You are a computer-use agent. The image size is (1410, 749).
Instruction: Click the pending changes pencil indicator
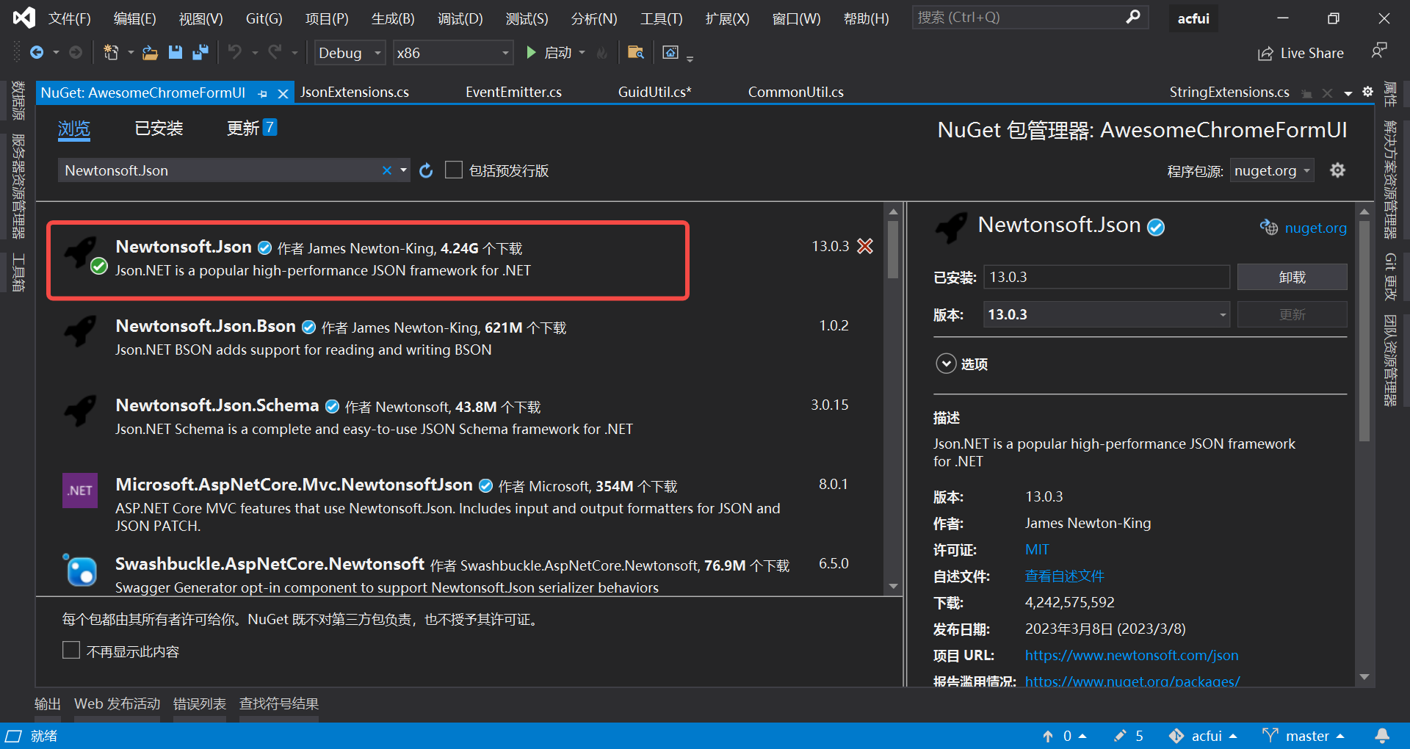click(1129, 736)
